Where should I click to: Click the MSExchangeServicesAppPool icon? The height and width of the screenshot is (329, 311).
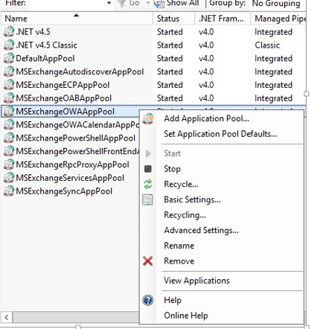(x=9, y=178)
